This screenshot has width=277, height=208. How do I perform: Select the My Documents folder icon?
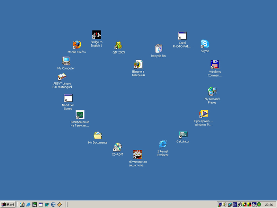point(98,138)
